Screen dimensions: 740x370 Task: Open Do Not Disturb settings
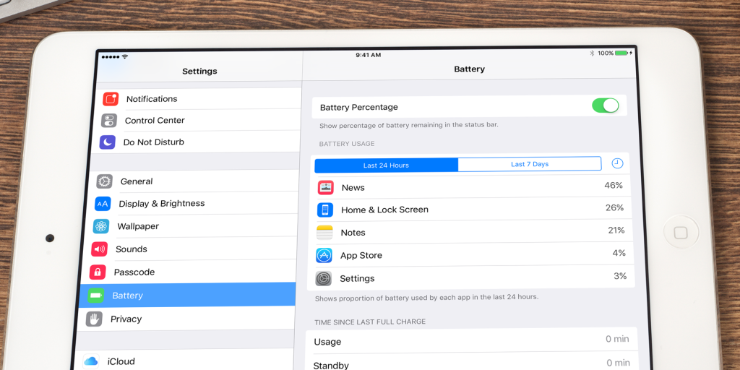point(195,142)
